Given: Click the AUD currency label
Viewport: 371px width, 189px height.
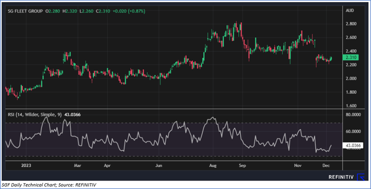Looking at the screenshot, I should tap(350, 10).
